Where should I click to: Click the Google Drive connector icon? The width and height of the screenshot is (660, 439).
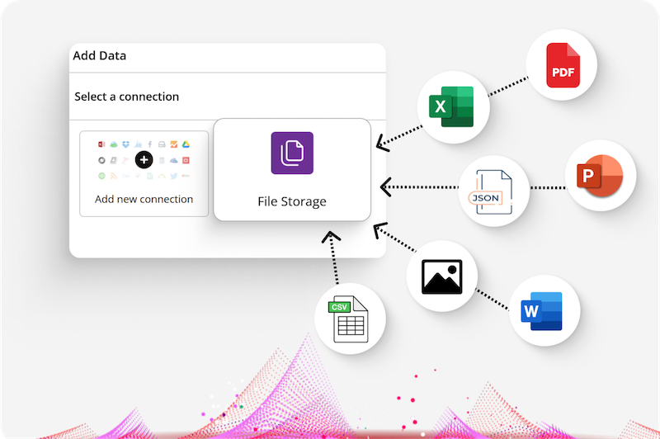coord(186,144)
